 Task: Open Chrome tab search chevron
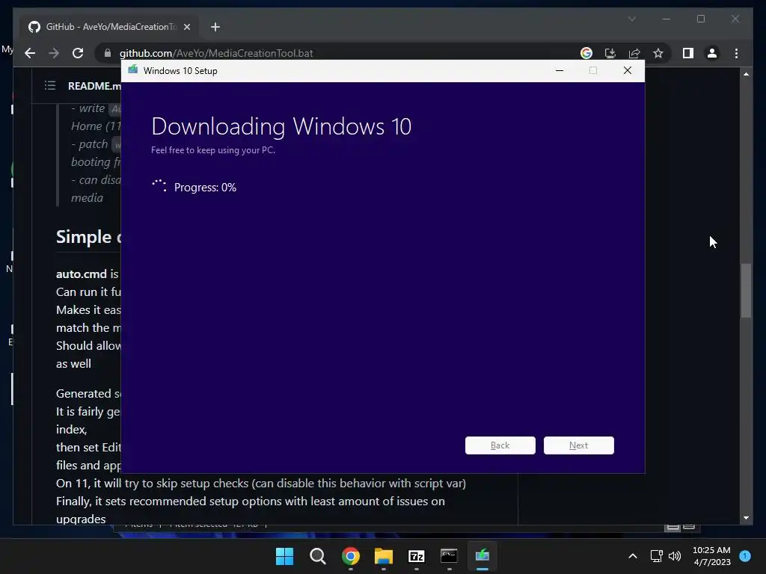[x=631, y=19]
